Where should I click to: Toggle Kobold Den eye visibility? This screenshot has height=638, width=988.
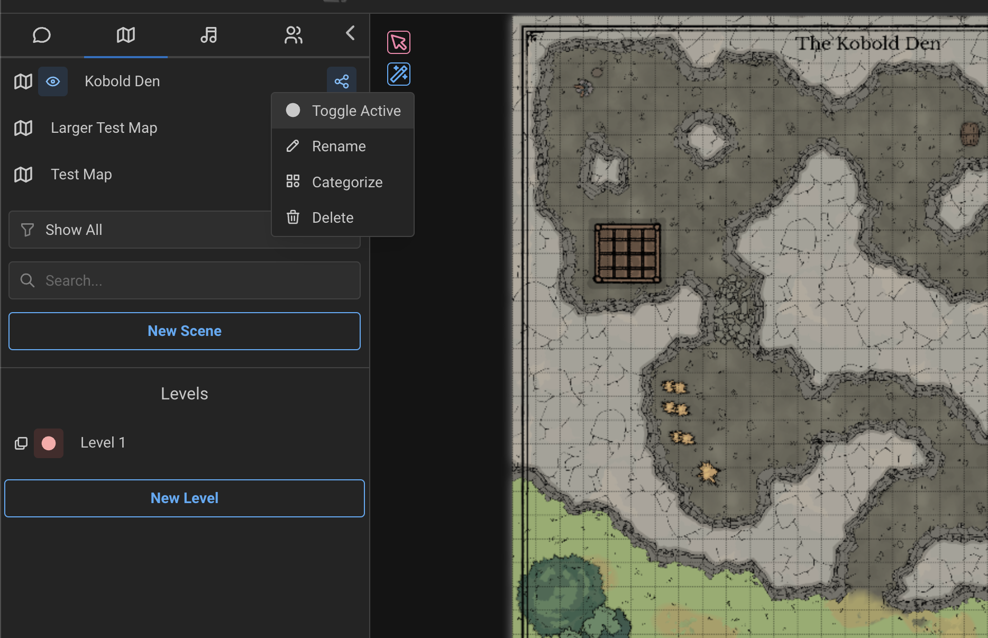click(53, 81)
